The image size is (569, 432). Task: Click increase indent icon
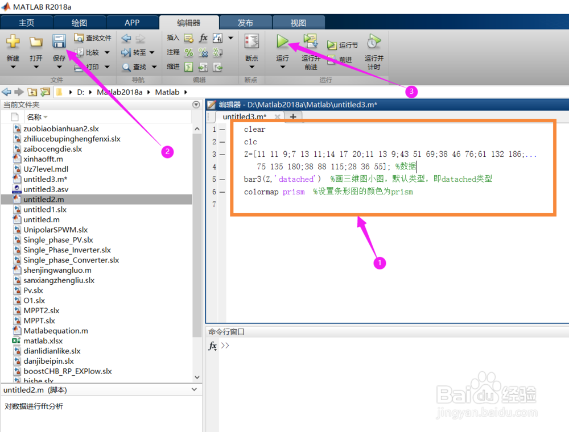coord(203,67)
